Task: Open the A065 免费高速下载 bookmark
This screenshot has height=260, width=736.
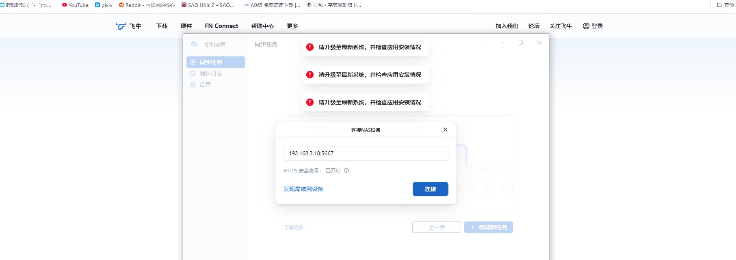Action: tap(272, 5)
